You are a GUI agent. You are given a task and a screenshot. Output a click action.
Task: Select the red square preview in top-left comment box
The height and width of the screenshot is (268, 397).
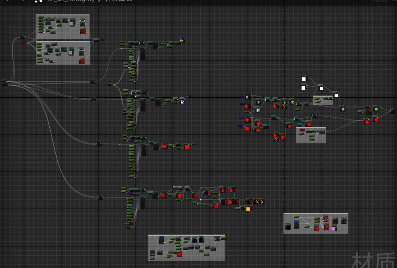(83, 32)
